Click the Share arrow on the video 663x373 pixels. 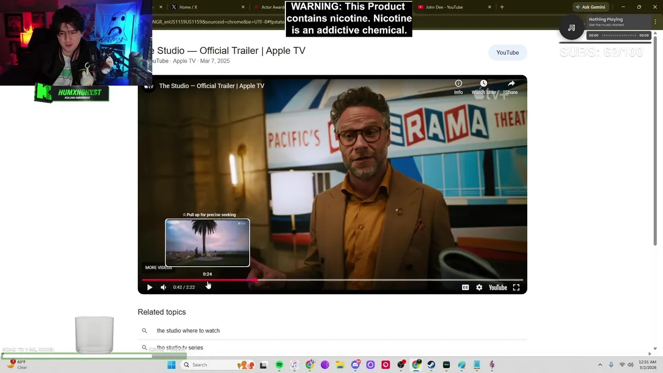(511, 87)
